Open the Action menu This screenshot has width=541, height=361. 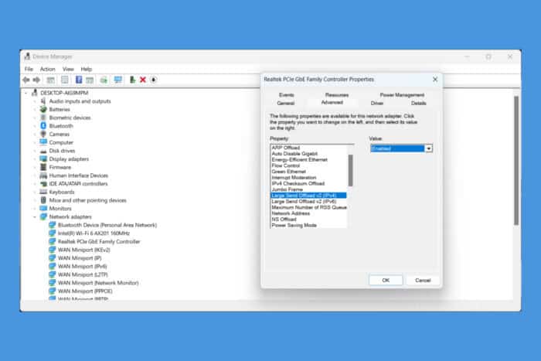click(x=48, y=69)
